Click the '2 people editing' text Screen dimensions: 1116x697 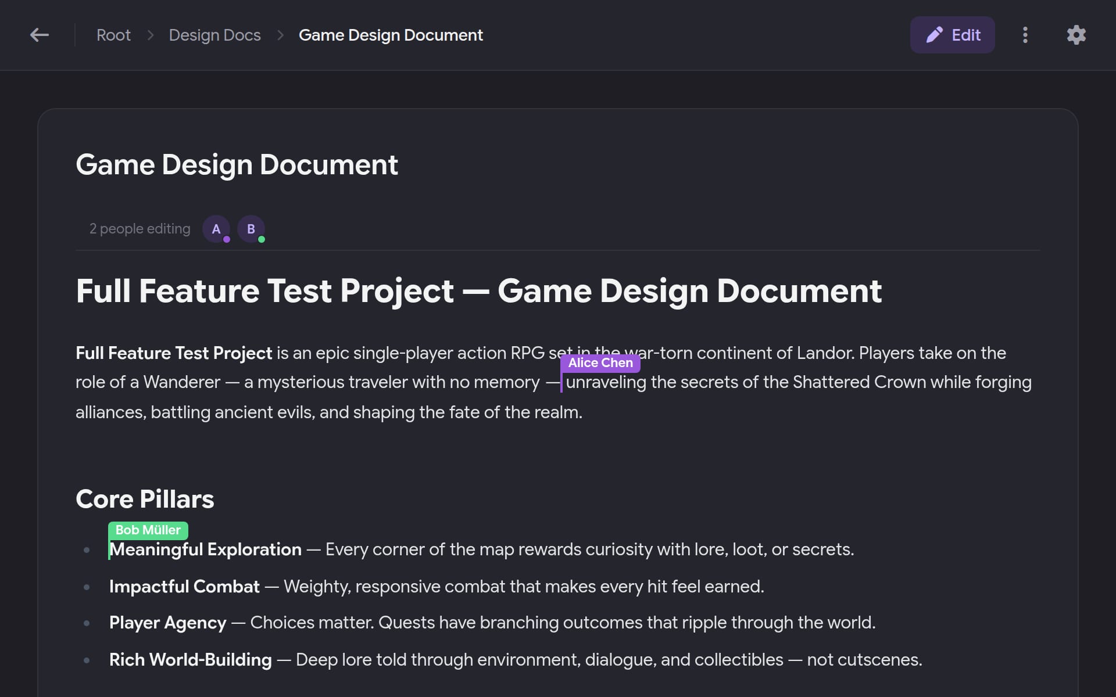pyautogui.click(x=139, y=229)
